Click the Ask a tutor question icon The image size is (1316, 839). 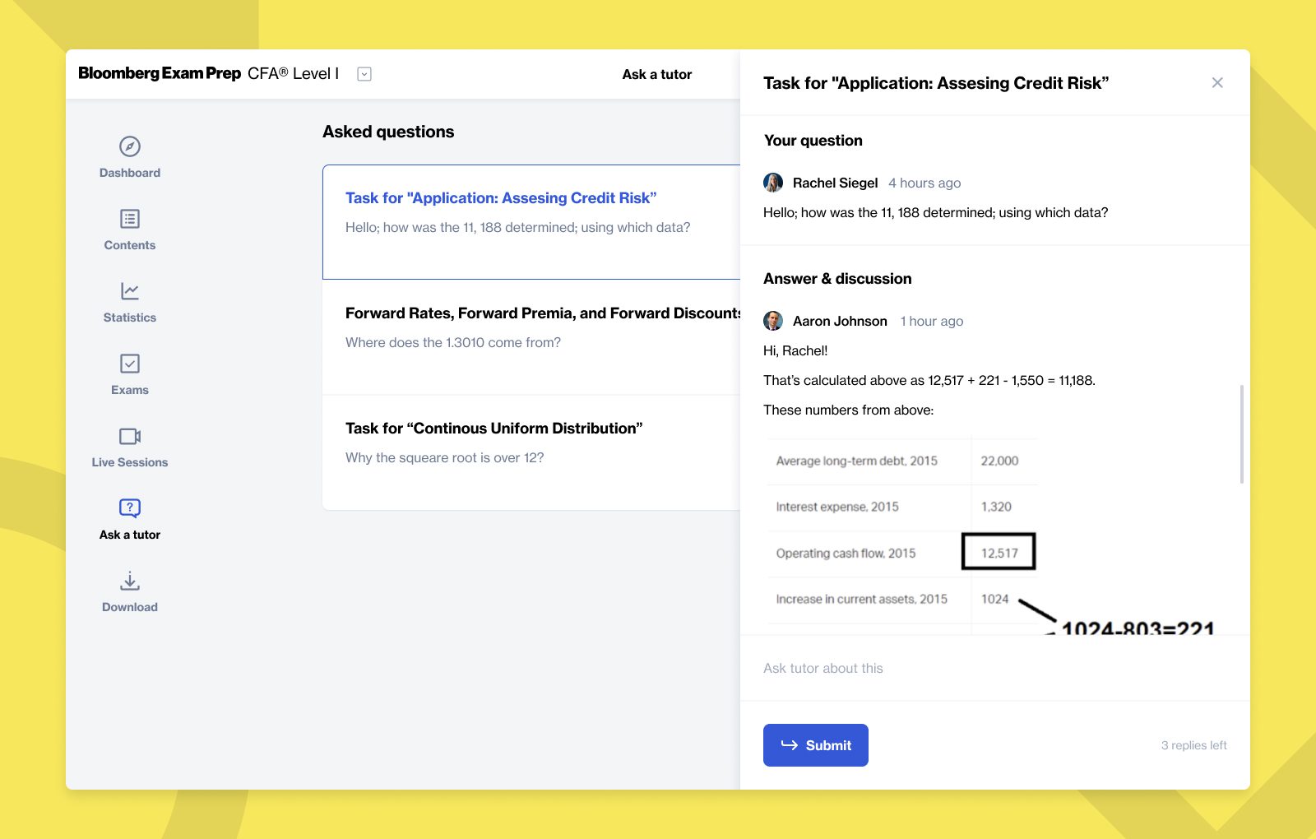pyautogui.click(x=130, y=508)
